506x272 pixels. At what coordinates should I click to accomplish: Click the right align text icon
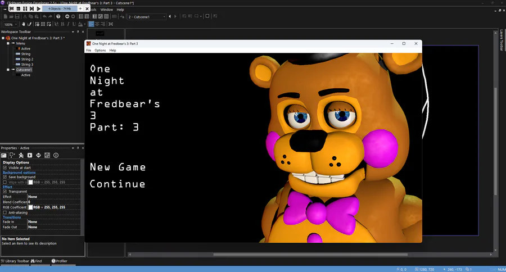(x=103, y=24)
